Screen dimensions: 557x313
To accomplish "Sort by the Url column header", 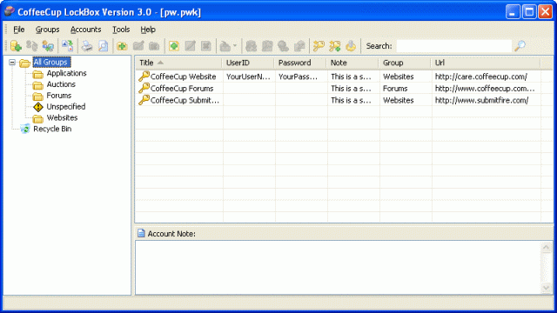I will 486,63.
